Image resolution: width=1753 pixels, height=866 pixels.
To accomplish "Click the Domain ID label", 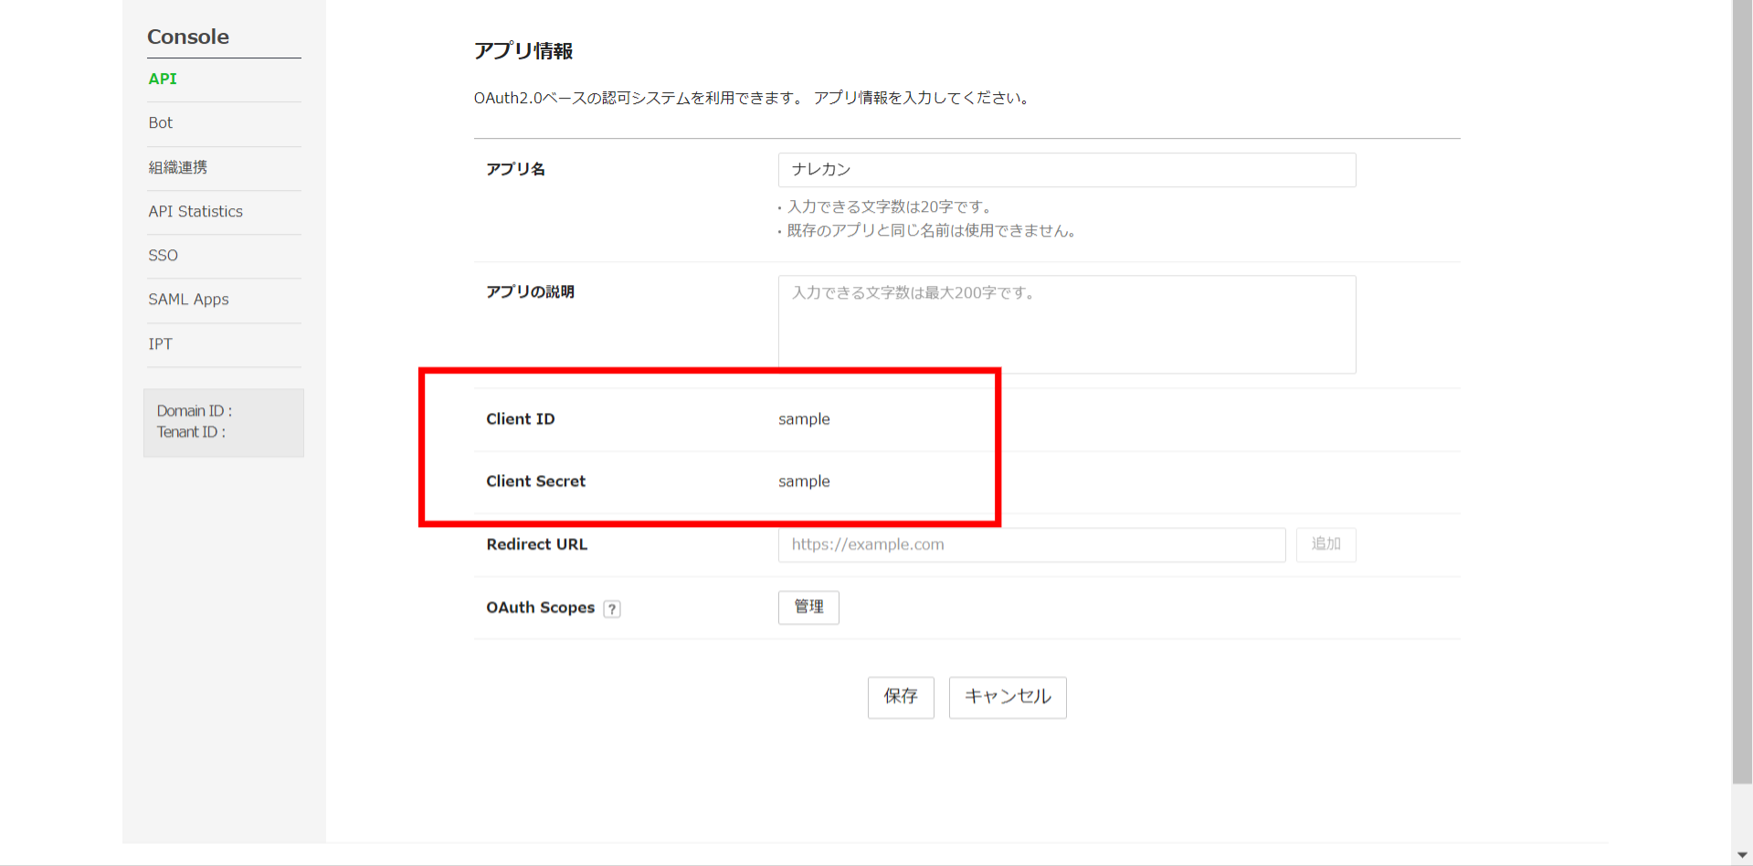I will (x=195, y=411).
